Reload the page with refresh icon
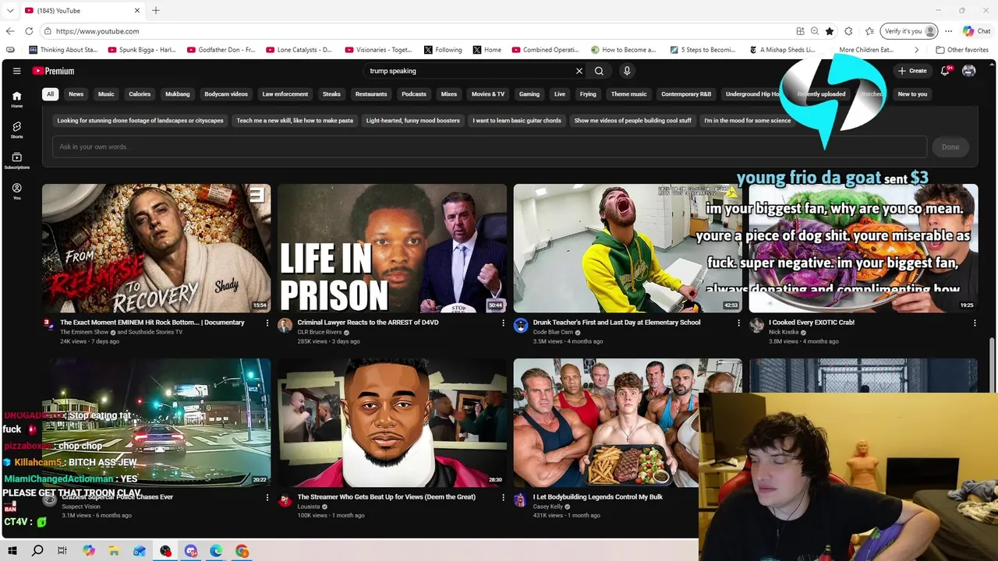 coord(29,31)
